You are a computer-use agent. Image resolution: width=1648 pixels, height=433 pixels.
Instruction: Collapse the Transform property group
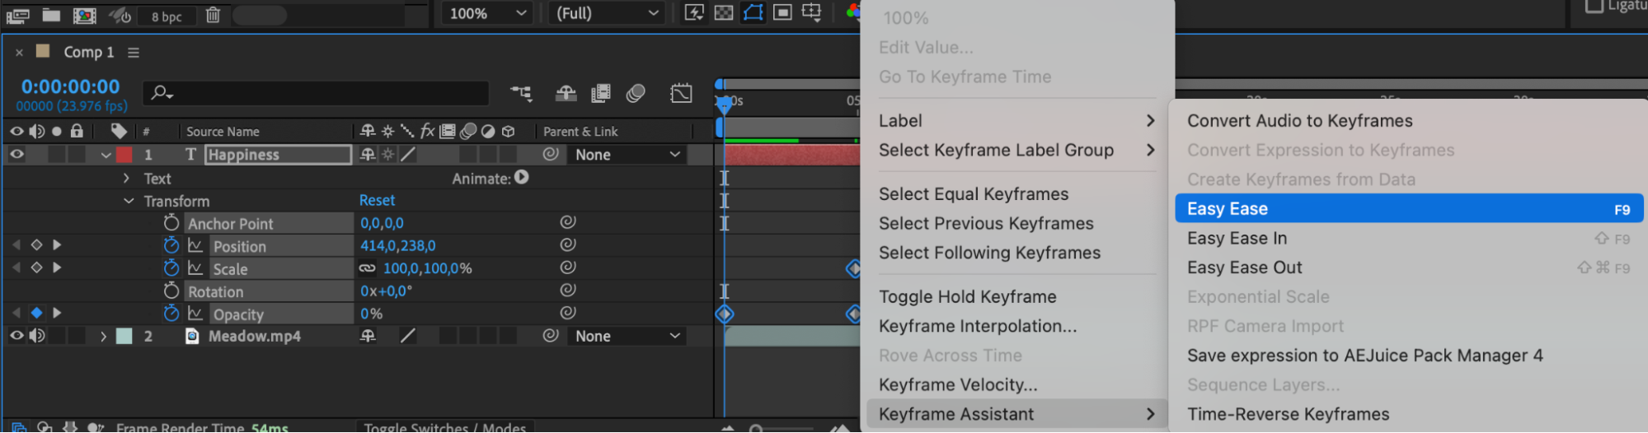[x=129, y=201]
